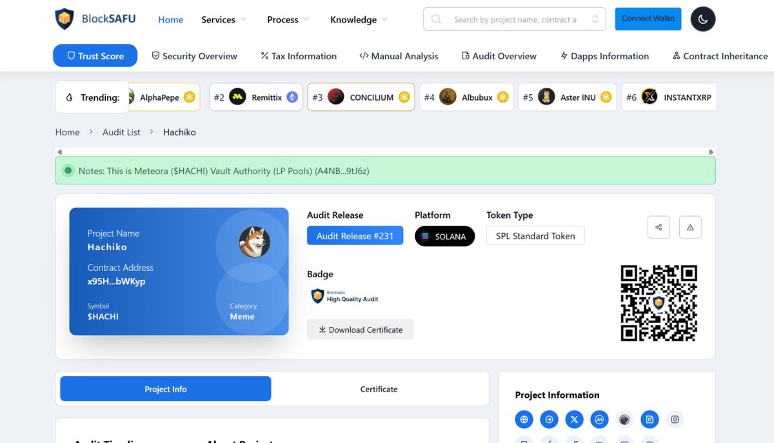Click the Download Certificate button

360,329
